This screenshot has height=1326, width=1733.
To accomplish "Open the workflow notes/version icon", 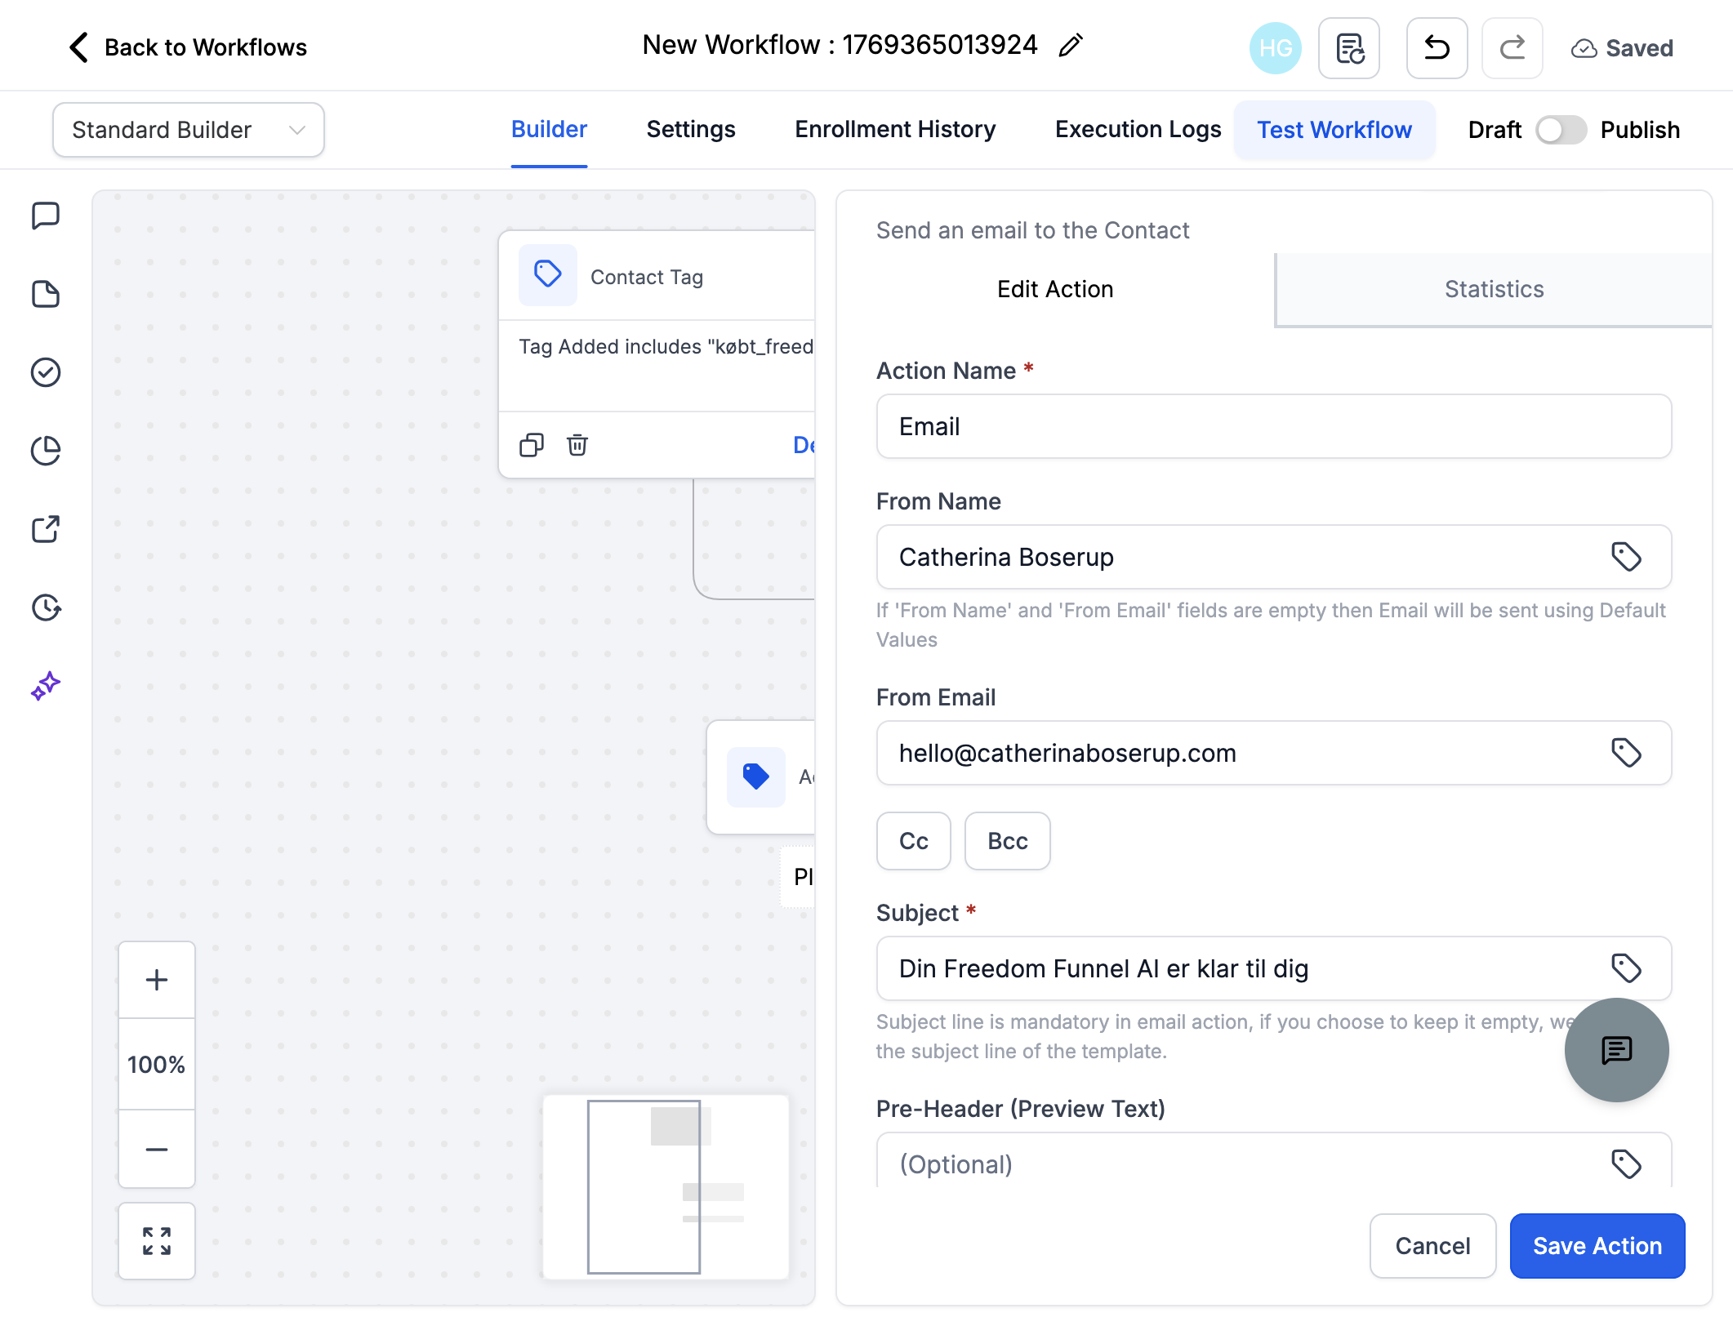I will 1349,48.
